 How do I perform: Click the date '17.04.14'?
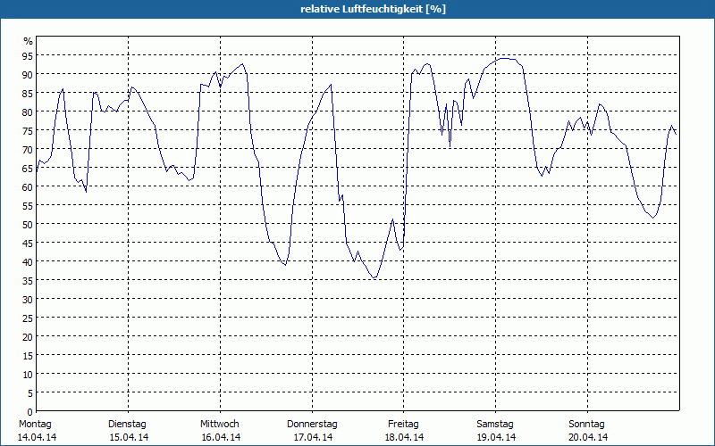pos(313,437)
